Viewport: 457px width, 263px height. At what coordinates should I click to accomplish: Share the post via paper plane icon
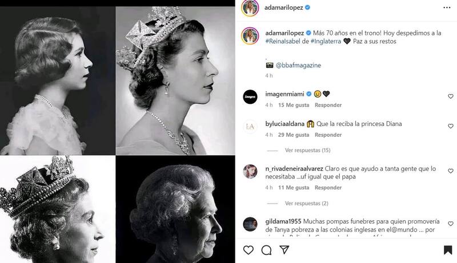(284, 250)
